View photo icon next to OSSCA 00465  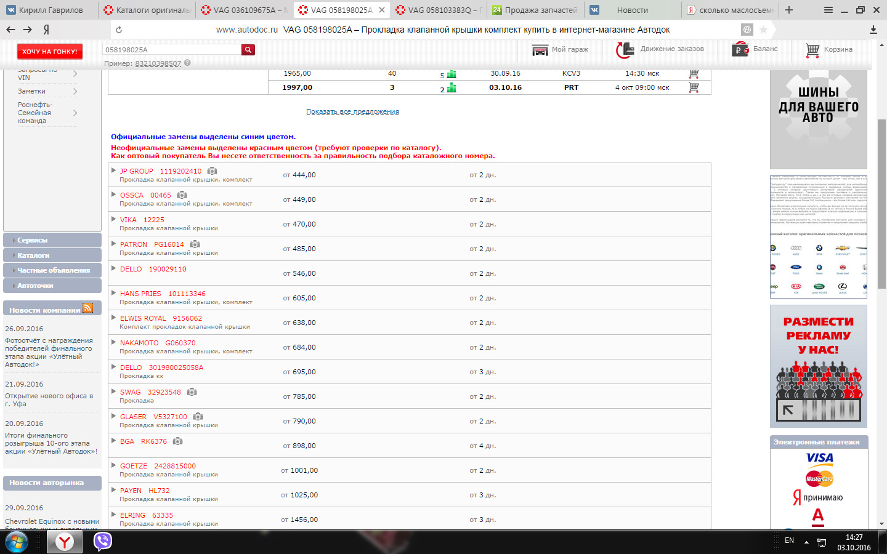click(182, 195)
